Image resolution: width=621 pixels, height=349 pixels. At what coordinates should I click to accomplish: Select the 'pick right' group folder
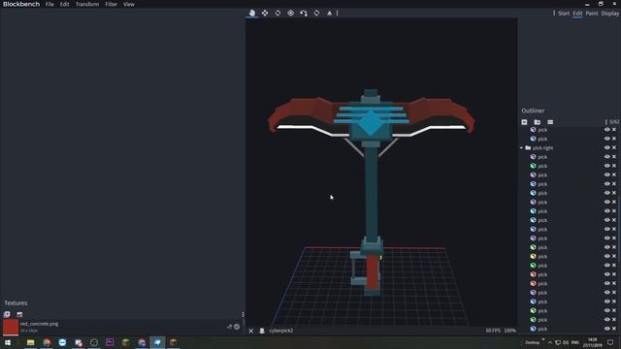click(x=528, y=148)
